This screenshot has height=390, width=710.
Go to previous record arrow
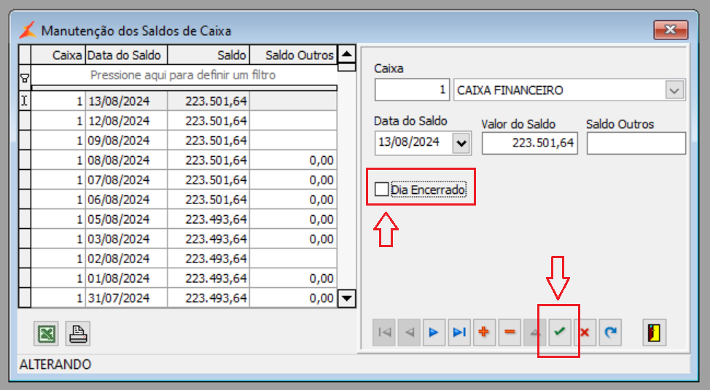(410, 332)
